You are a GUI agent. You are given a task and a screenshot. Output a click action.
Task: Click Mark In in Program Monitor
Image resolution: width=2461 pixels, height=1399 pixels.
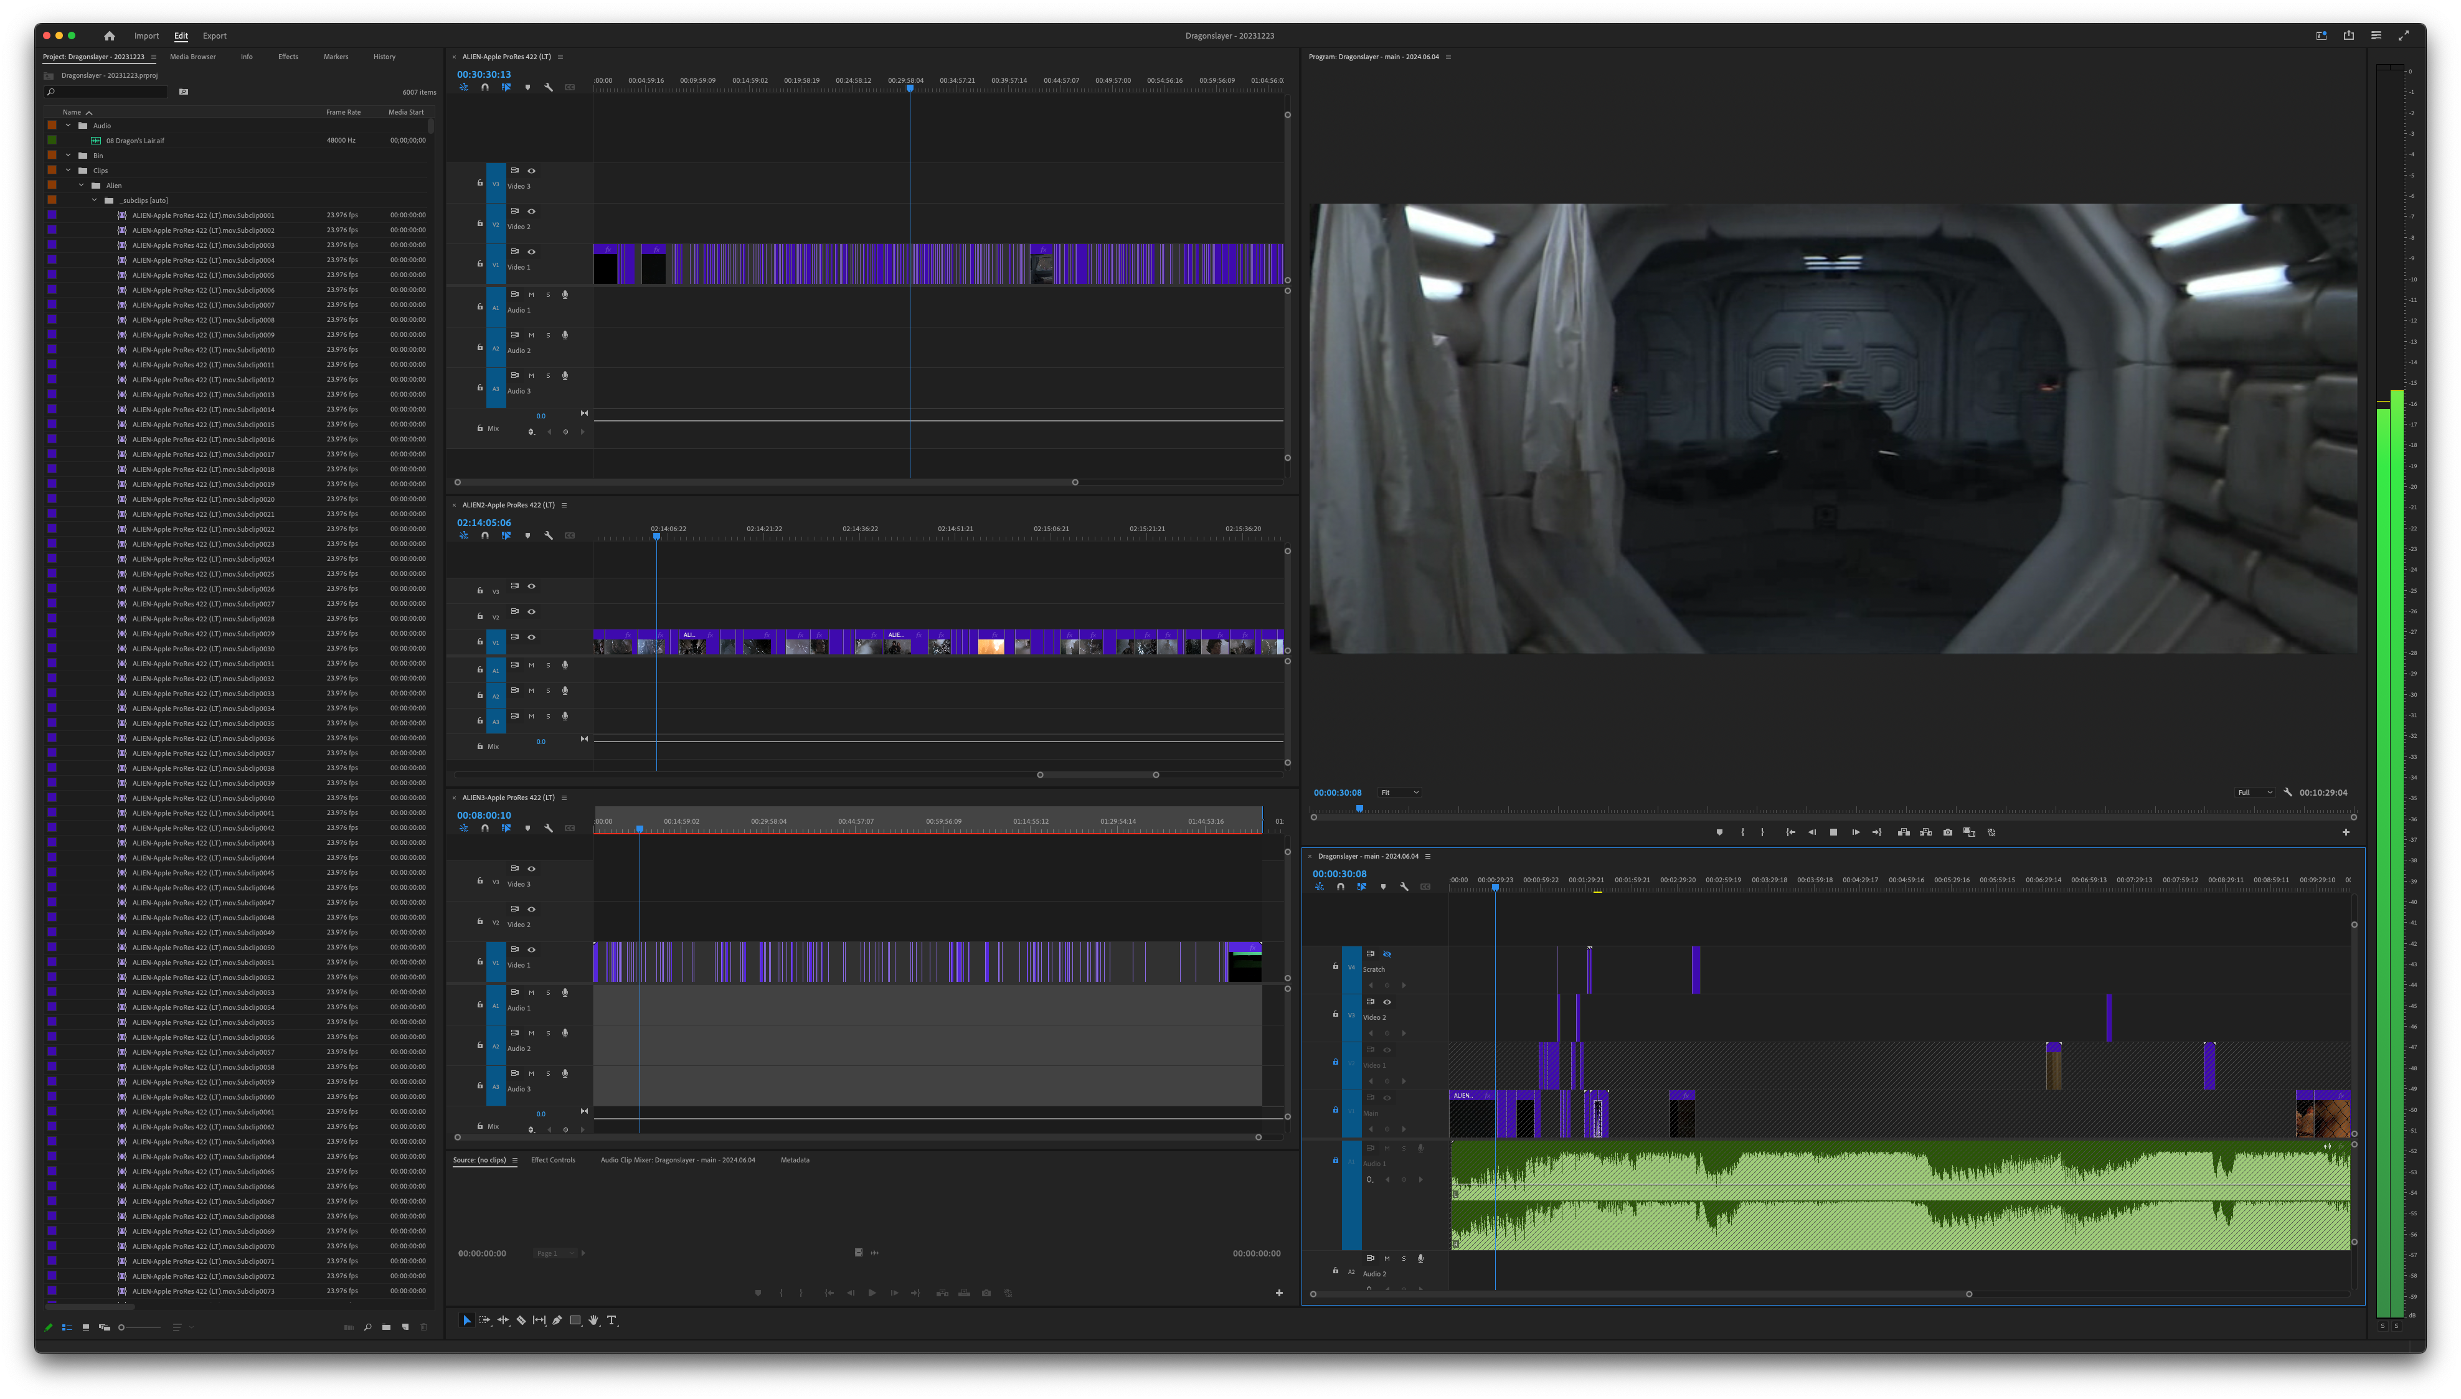[1742, 832]
